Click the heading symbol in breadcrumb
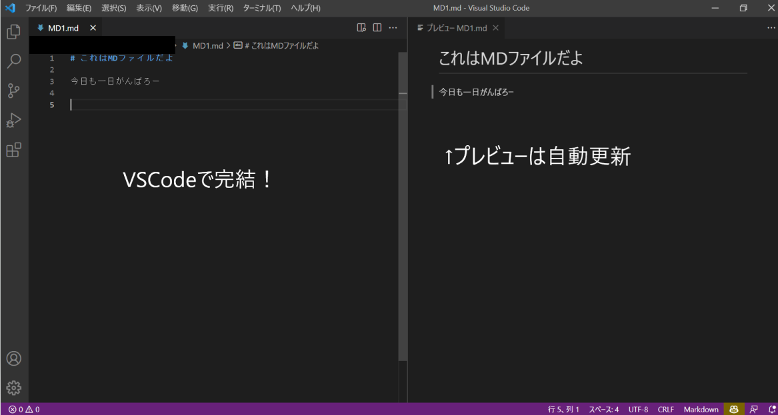Image resolution: width=778 pixels, height=415 pixels. pos(276,45)
